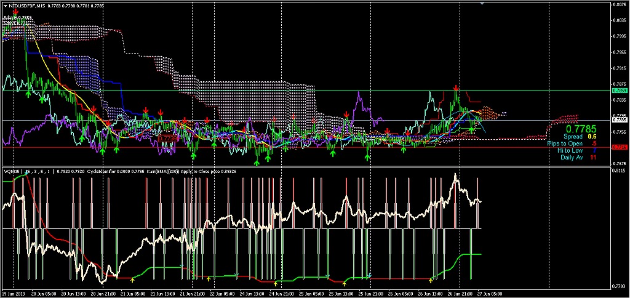Click the red -5 pips value

click(x=594, y=143)
